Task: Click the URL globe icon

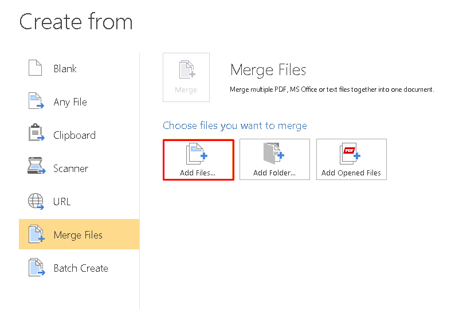Action: pos(36,201)
